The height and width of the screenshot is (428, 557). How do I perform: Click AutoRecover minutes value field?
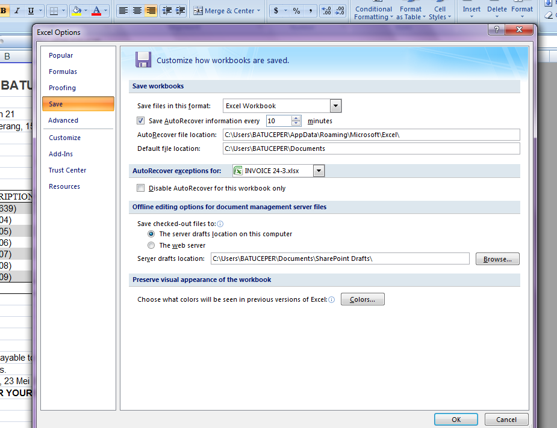(x=278, y=121)
